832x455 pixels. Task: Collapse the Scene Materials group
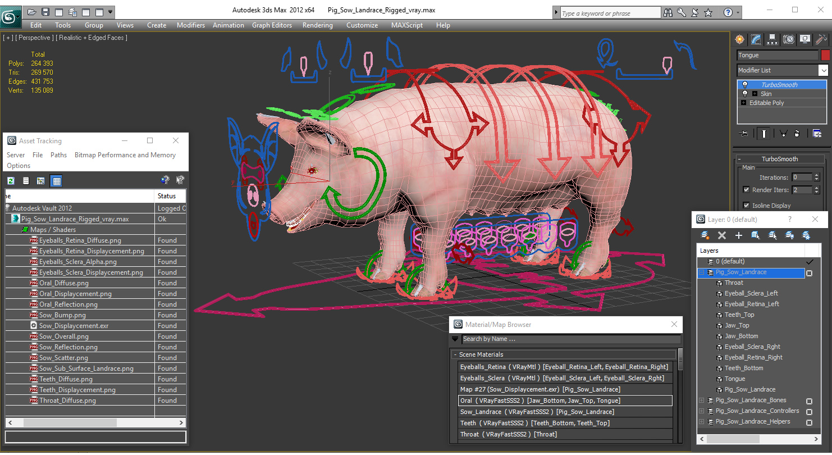tap(455, 354)
